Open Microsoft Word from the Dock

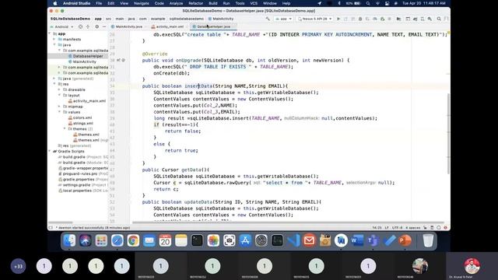tap(357, 240)
